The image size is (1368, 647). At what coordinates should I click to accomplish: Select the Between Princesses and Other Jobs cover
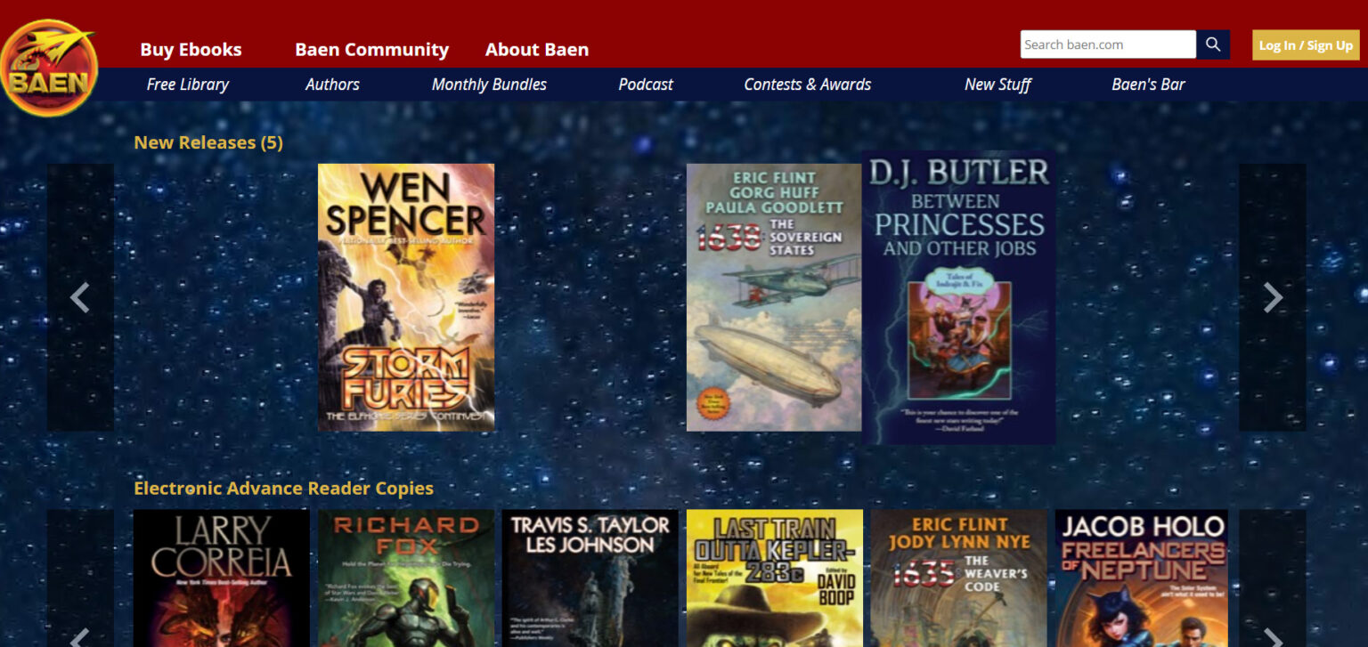(959, 297)
